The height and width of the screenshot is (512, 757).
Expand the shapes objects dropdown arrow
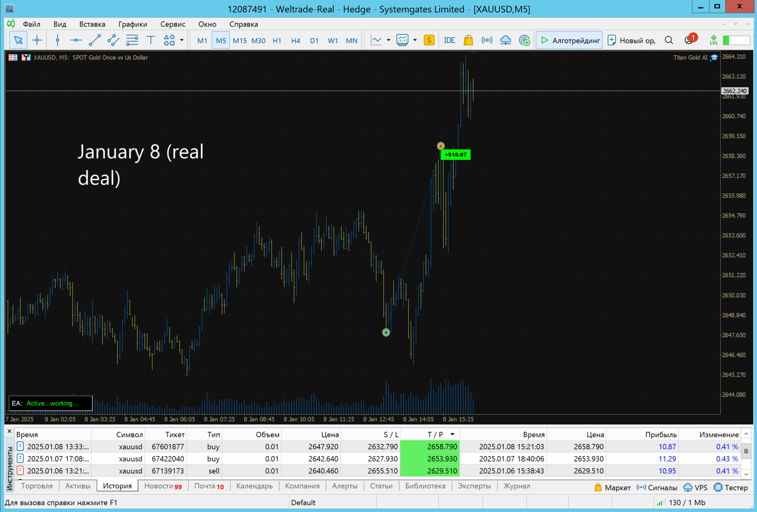tap(182, 40)
